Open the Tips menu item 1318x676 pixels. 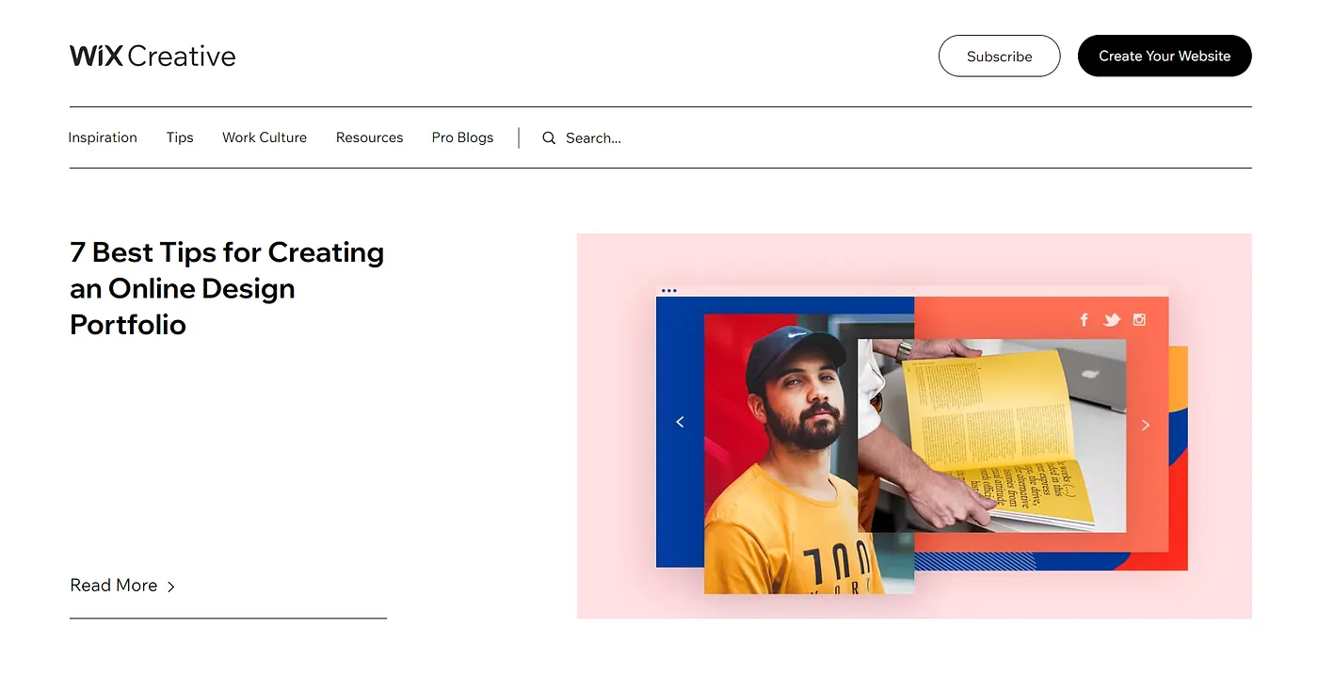180,137
